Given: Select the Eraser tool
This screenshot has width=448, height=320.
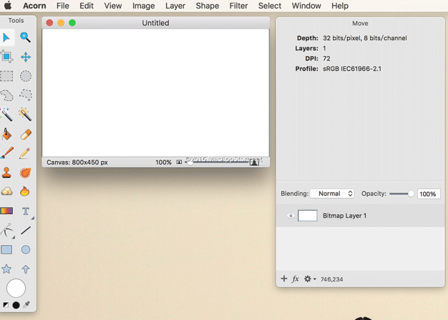Looking at the screenshot, I should [26, 134].
